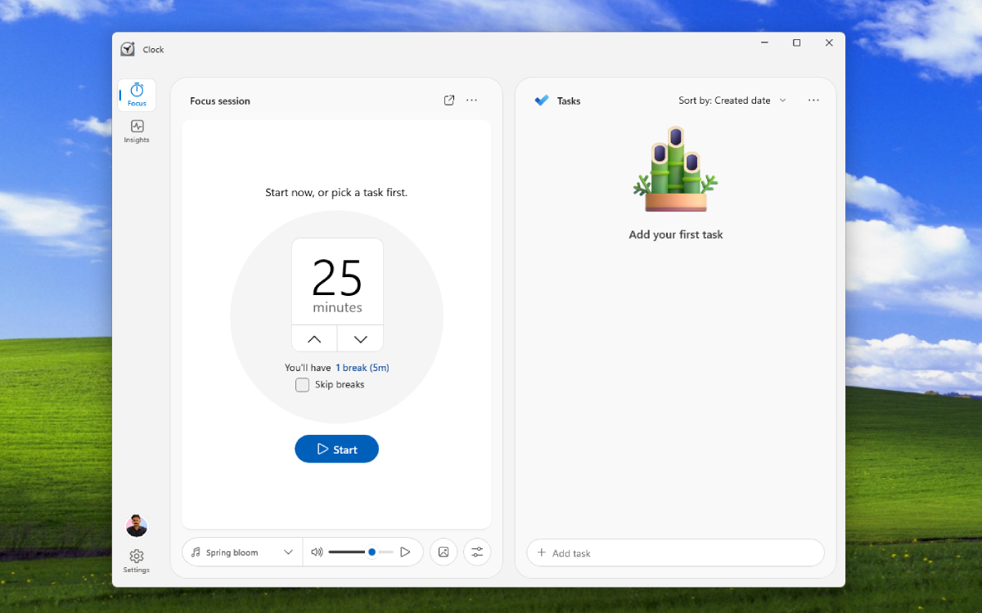The height and width of the screenshot is (613, 982).
Task: Mute the focus sounds volume speaker icon
Action: pyautogui.click(x=318, y=552)
